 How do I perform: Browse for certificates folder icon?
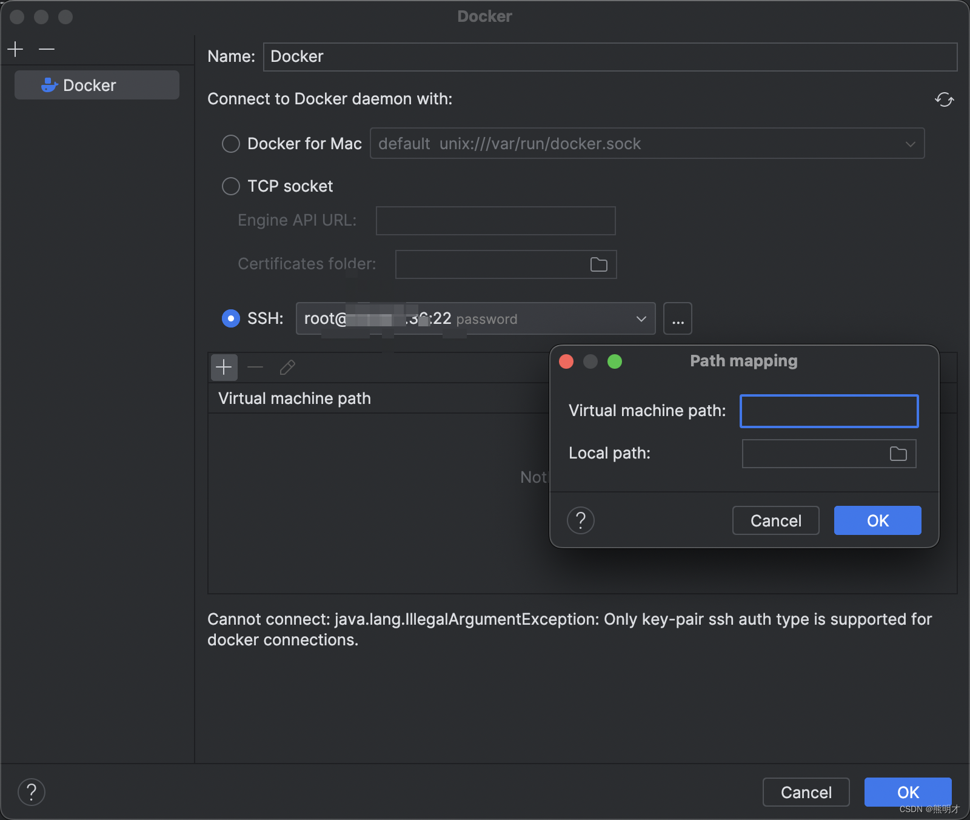click(x=599, y=264)
